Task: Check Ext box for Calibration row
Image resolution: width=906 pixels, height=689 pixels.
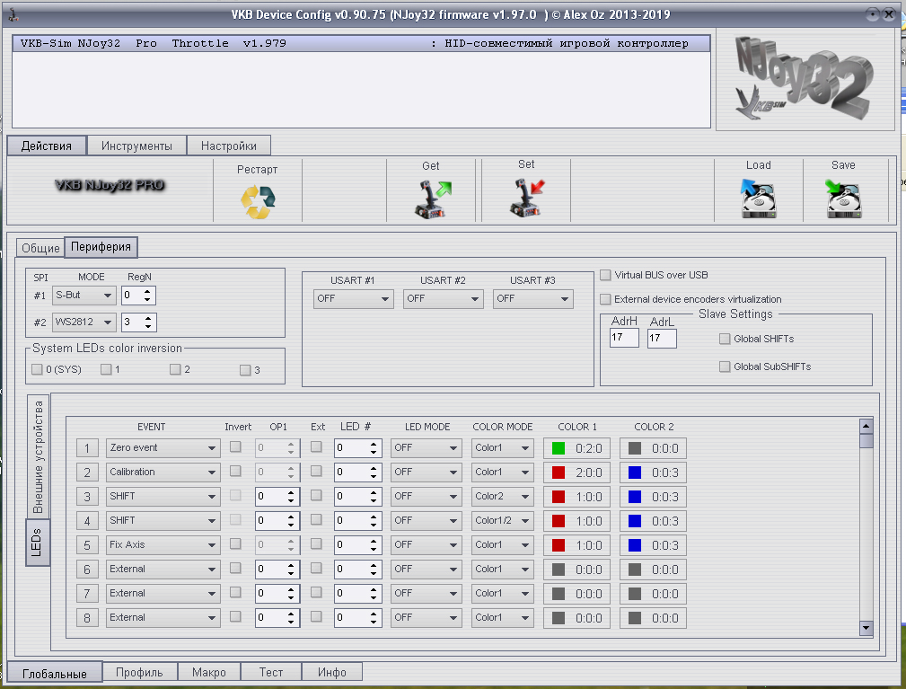Action: coord(317,471)
